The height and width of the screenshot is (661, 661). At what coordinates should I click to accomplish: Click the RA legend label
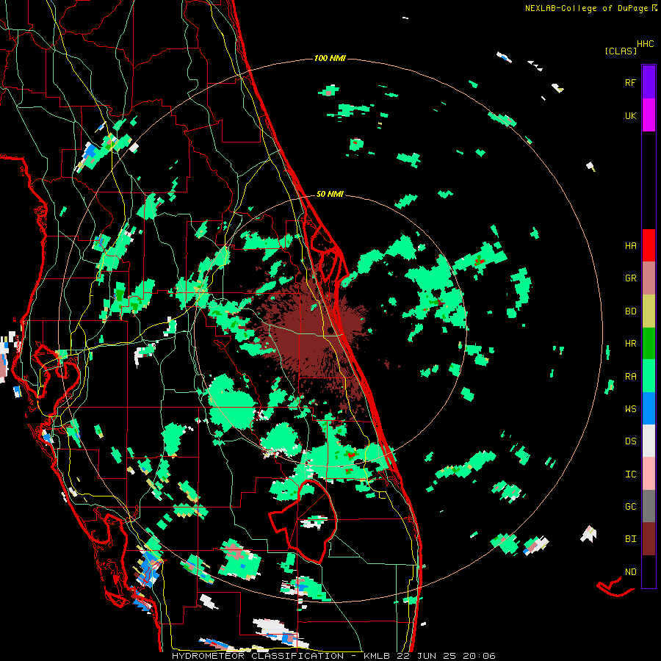click(630, 377)
